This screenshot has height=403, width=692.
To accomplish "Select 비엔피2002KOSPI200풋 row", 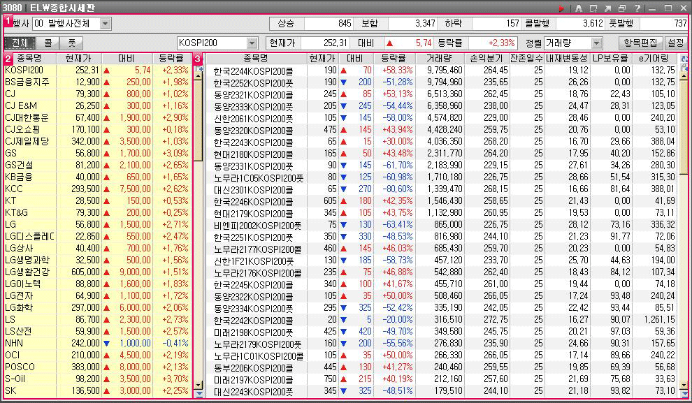I will pyautogui.click(x=441, y=224).
